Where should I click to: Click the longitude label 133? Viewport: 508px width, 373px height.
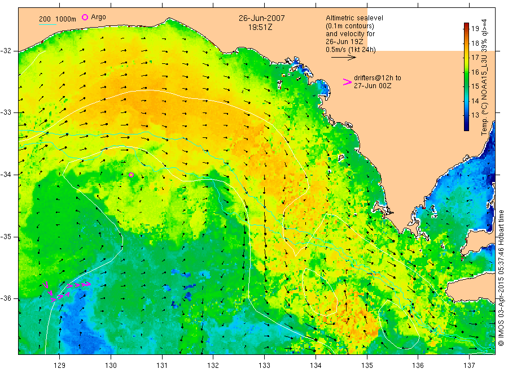[264, 365]
